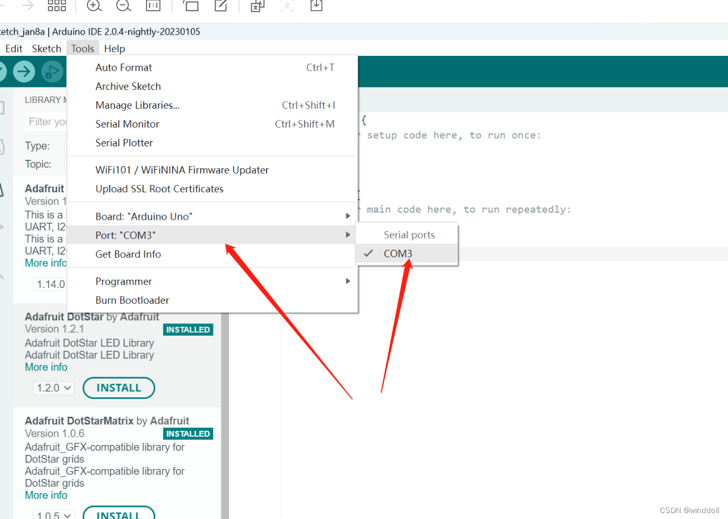Image resolution: width=728 pixels, height=519 pixels.
Task: Click Version 1.2.1 text of Adafruit DotStar
Action: [54, 329]
